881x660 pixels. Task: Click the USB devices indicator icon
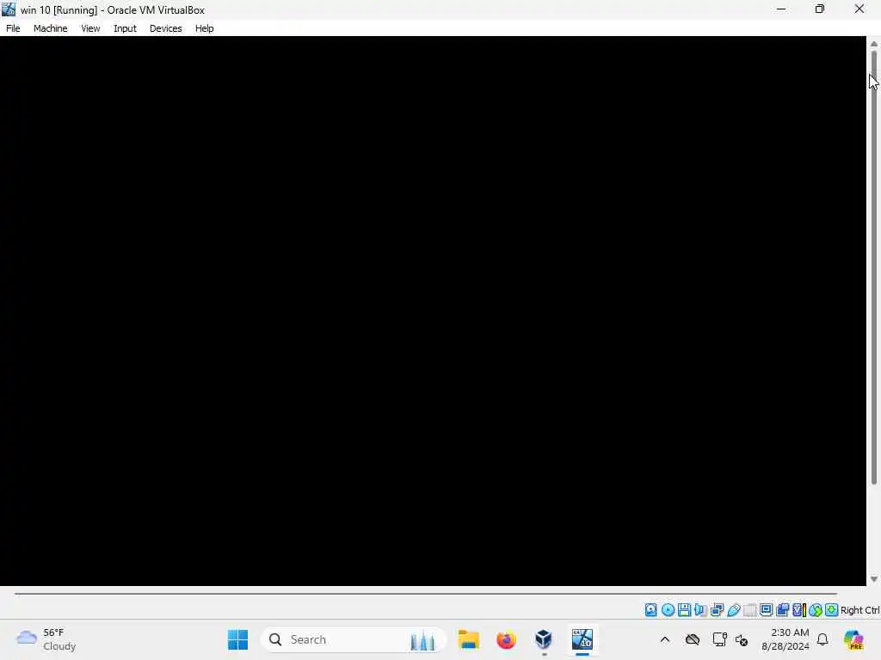point(734,610)
